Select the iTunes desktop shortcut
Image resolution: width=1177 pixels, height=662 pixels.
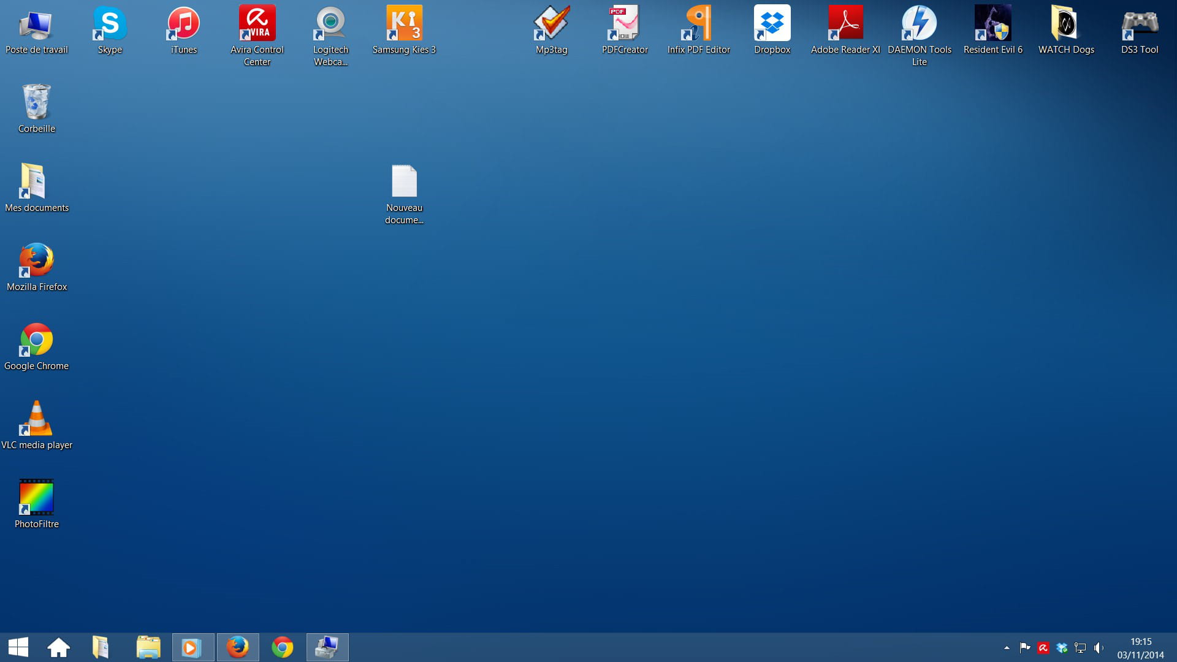pos(183,31)
